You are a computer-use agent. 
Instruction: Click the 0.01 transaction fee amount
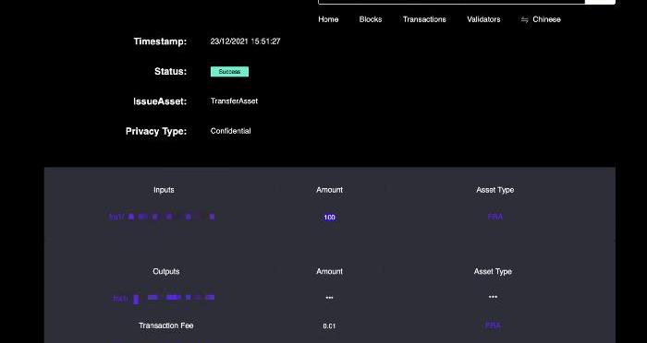(329, 326)
